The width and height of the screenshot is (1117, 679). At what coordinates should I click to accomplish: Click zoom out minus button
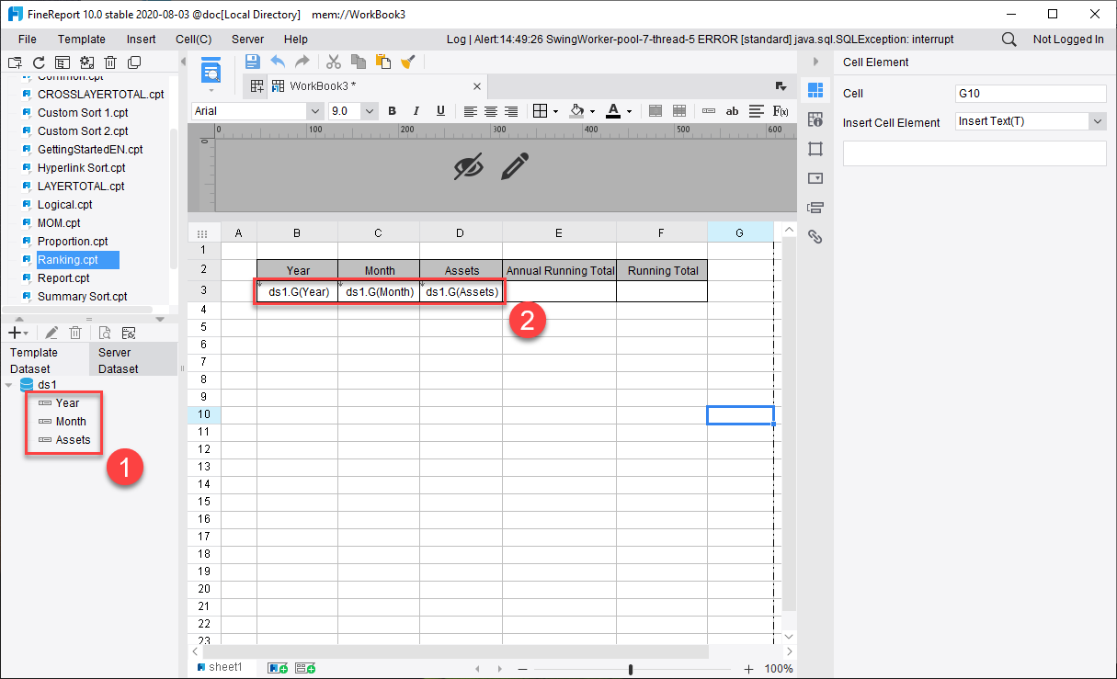pos(523,670)
